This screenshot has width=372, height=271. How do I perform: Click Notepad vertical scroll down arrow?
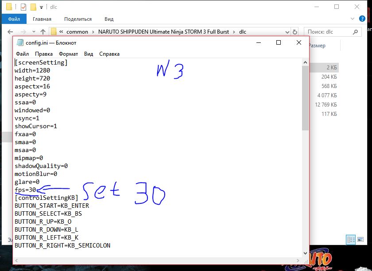(305, 253)
